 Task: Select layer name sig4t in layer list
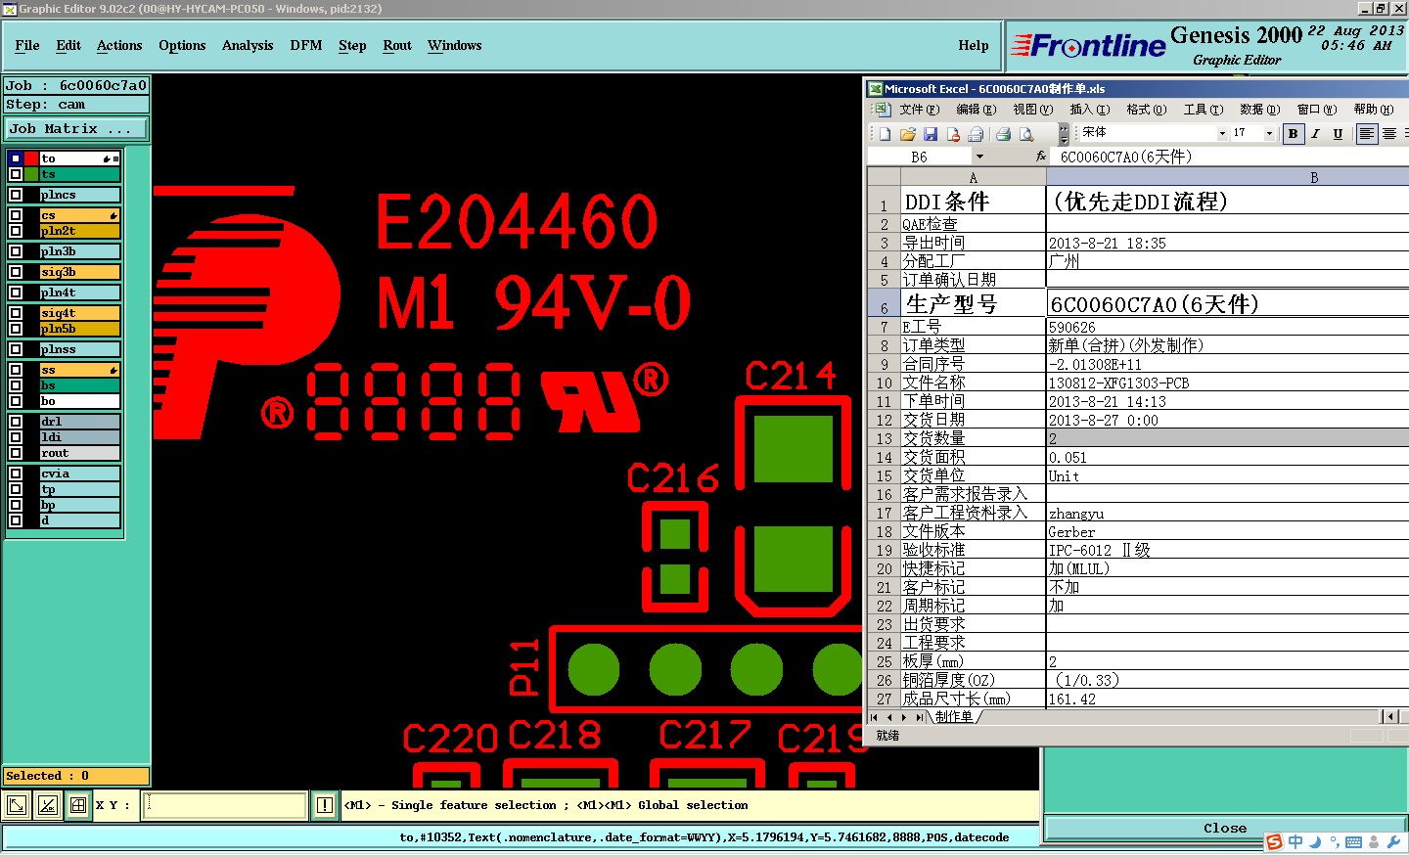(x=79, y=313)
